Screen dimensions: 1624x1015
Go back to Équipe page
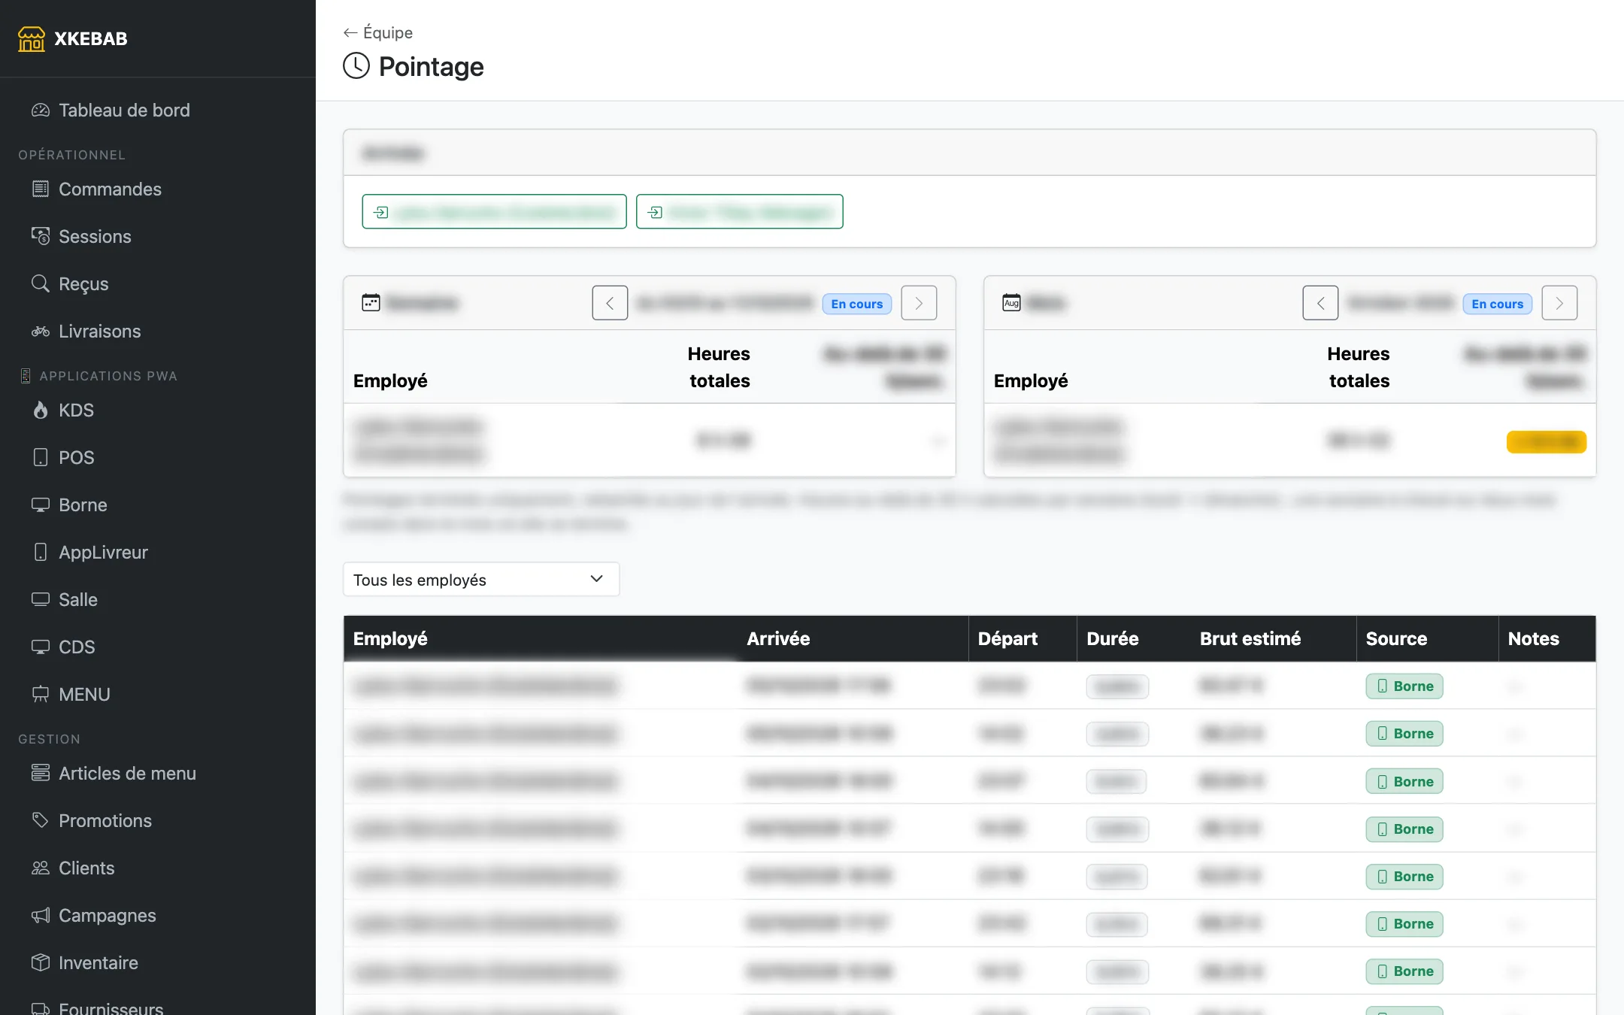pos(377,32)
